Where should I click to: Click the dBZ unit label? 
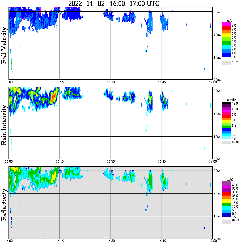coord(230,179)
